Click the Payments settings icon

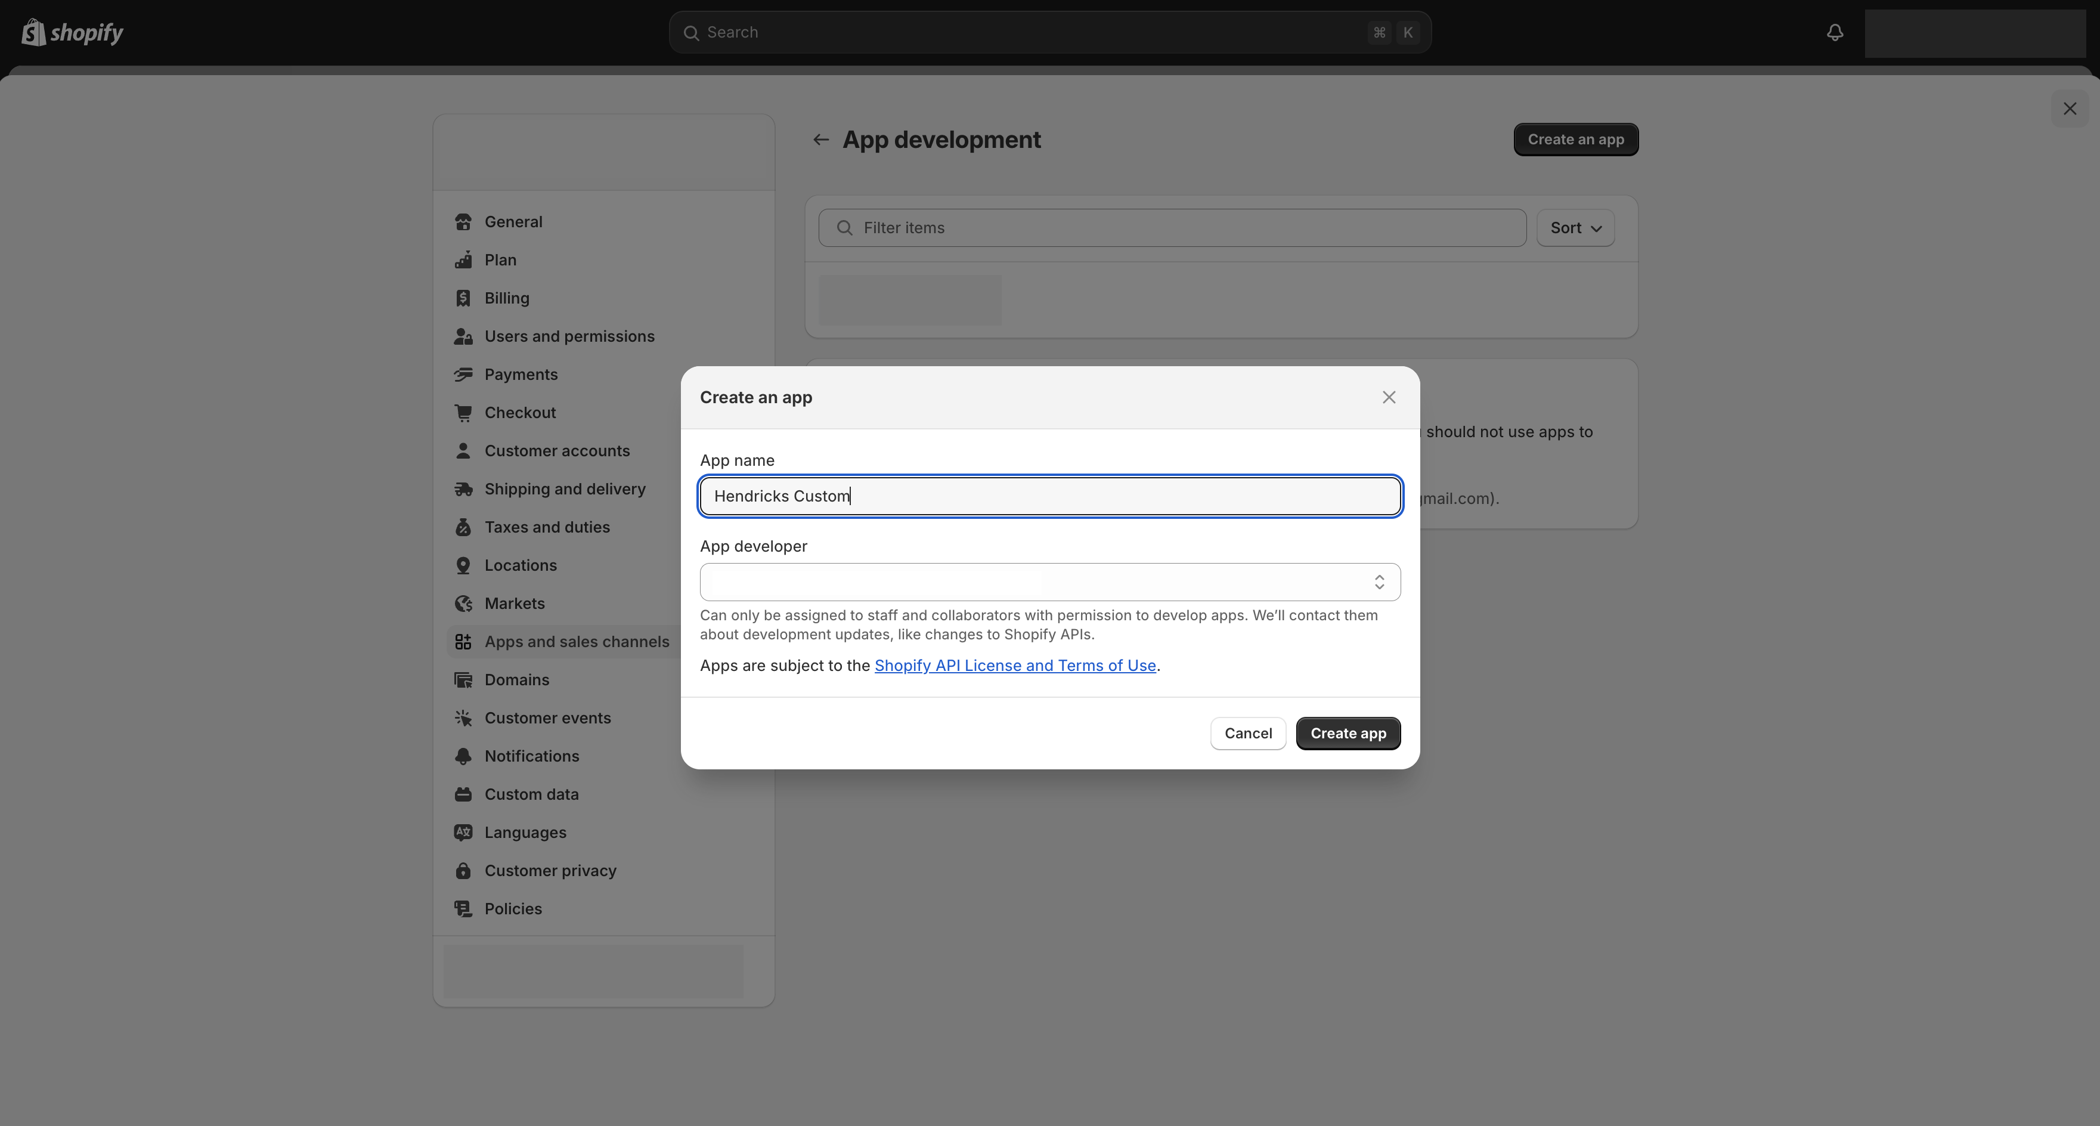[x=463, y=373]
